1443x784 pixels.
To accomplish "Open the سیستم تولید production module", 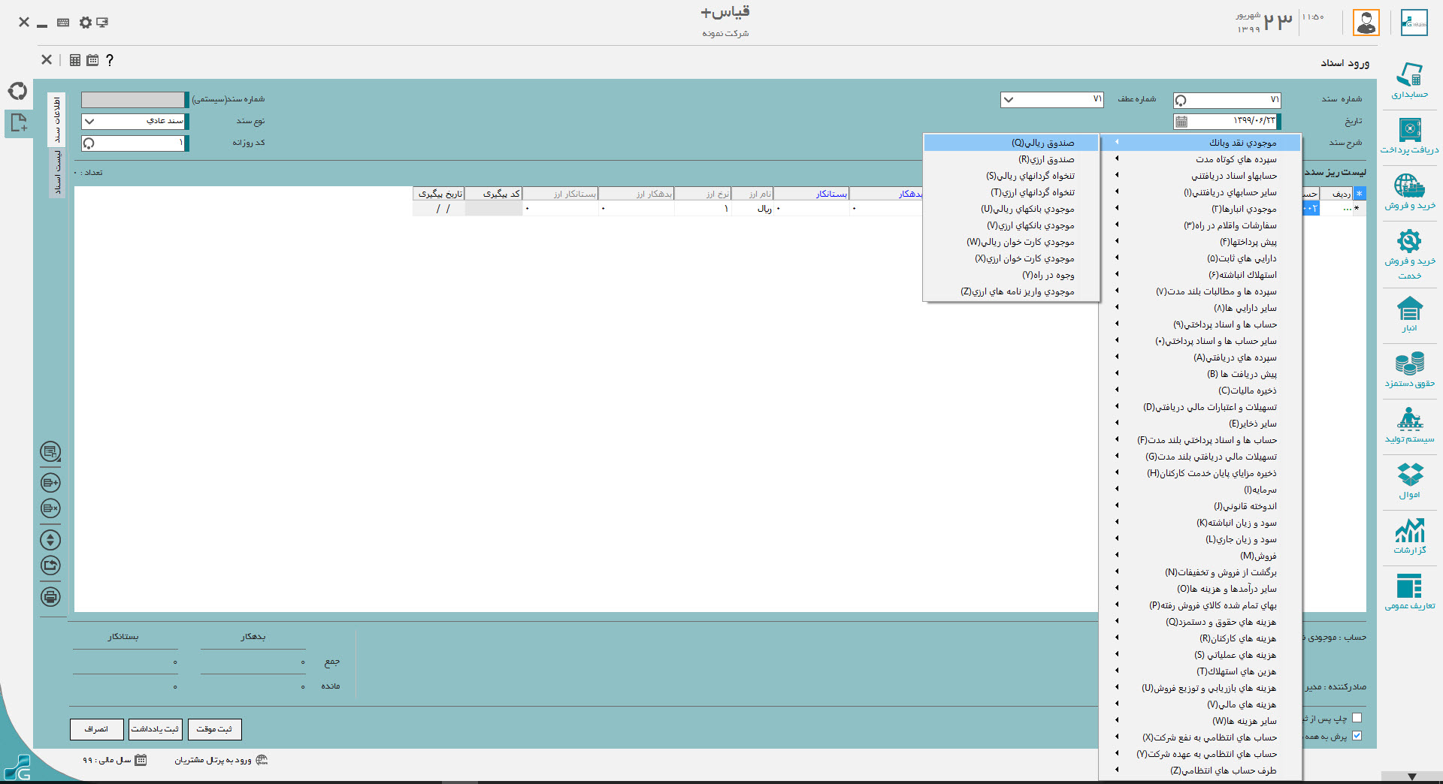I will pyautogui.click(x=1409, y=425).
